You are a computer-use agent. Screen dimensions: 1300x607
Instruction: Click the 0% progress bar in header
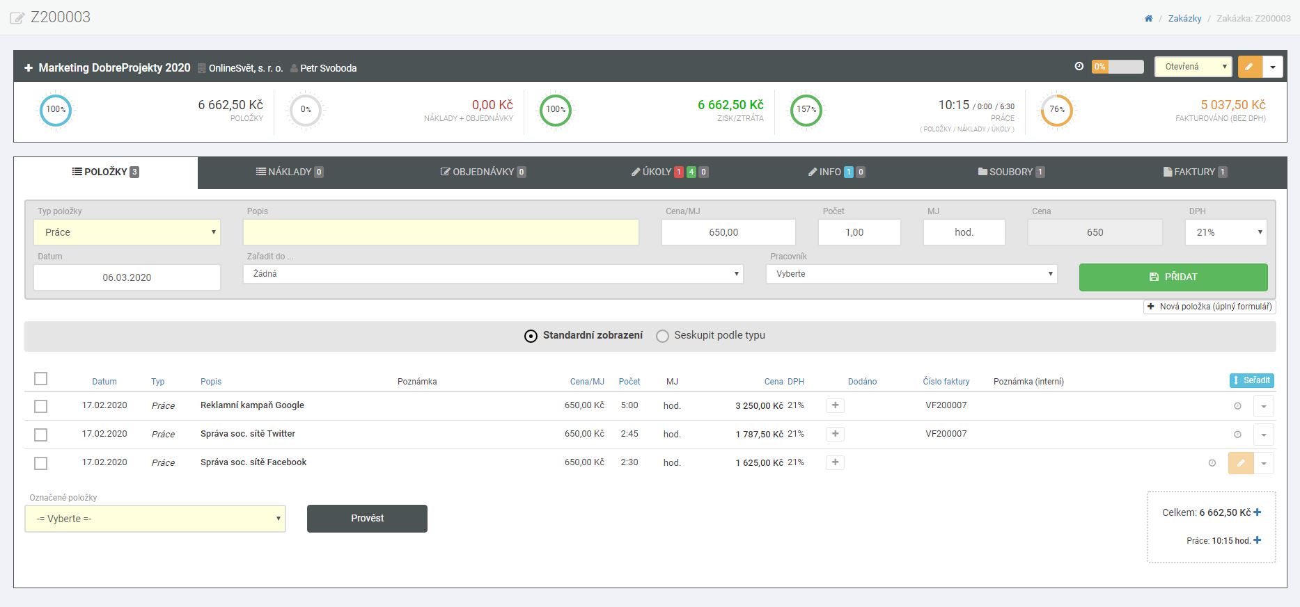click(1118, 67)
